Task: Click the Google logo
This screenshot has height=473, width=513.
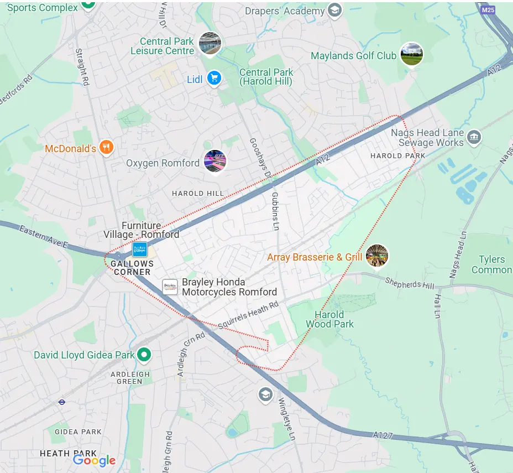Action: pyautogui.click(x=94, y=460)
